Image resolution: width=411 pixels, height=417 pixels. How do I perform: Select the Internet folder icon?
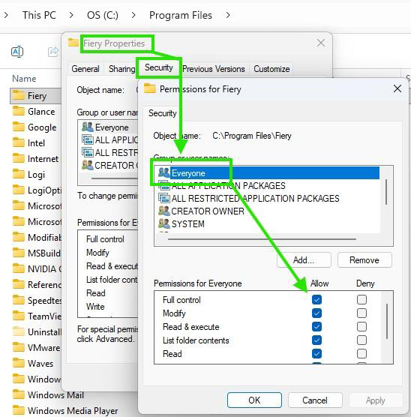pos(18,158)
